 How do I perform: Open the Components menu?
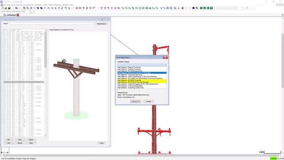[28, 5]
